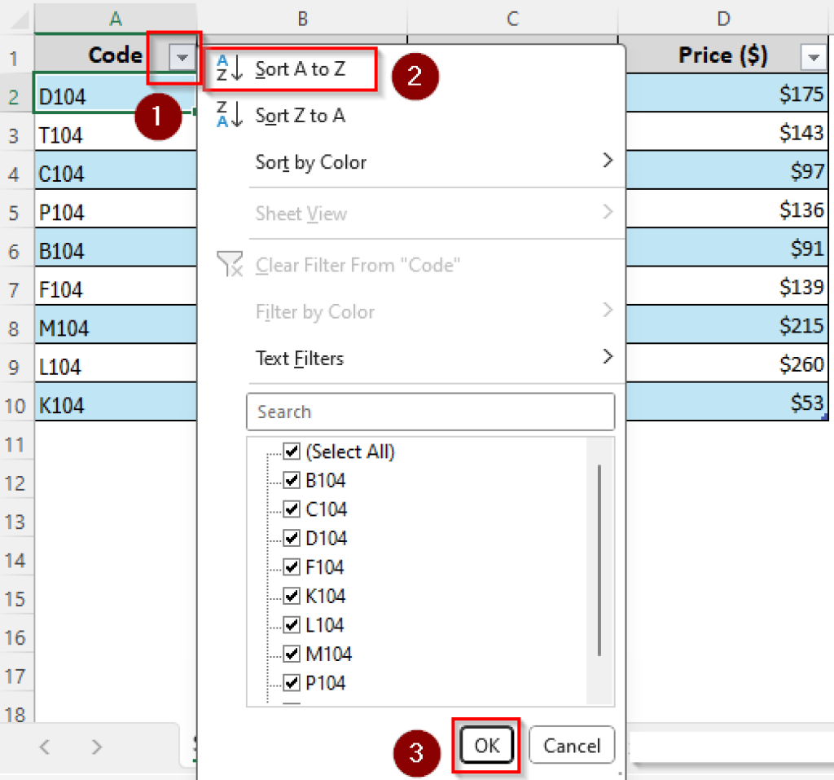The width and height of the screenshot is (834, 780).
Task: Open the Price ($) column filter arrow
Action: point(813,55)
